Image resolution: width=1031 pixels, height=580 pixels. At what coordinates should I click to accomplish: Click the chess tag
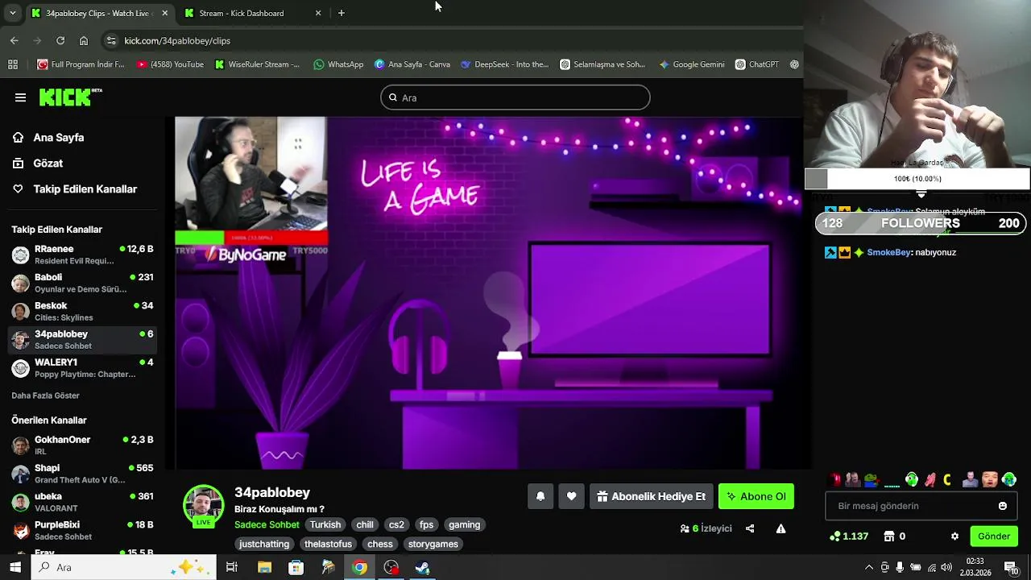click(380, 544)
